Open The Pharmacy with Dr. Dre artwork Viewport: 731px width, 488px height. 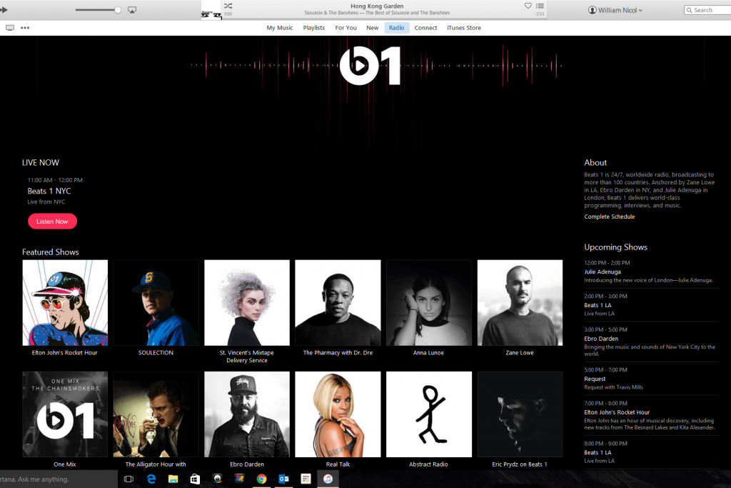tap(338, 303)
